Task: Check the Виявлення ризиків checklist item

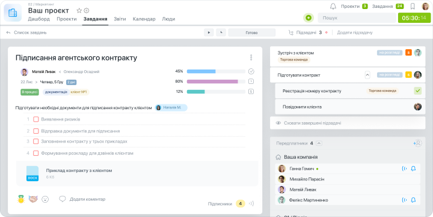Action: [x=35, y=119]
